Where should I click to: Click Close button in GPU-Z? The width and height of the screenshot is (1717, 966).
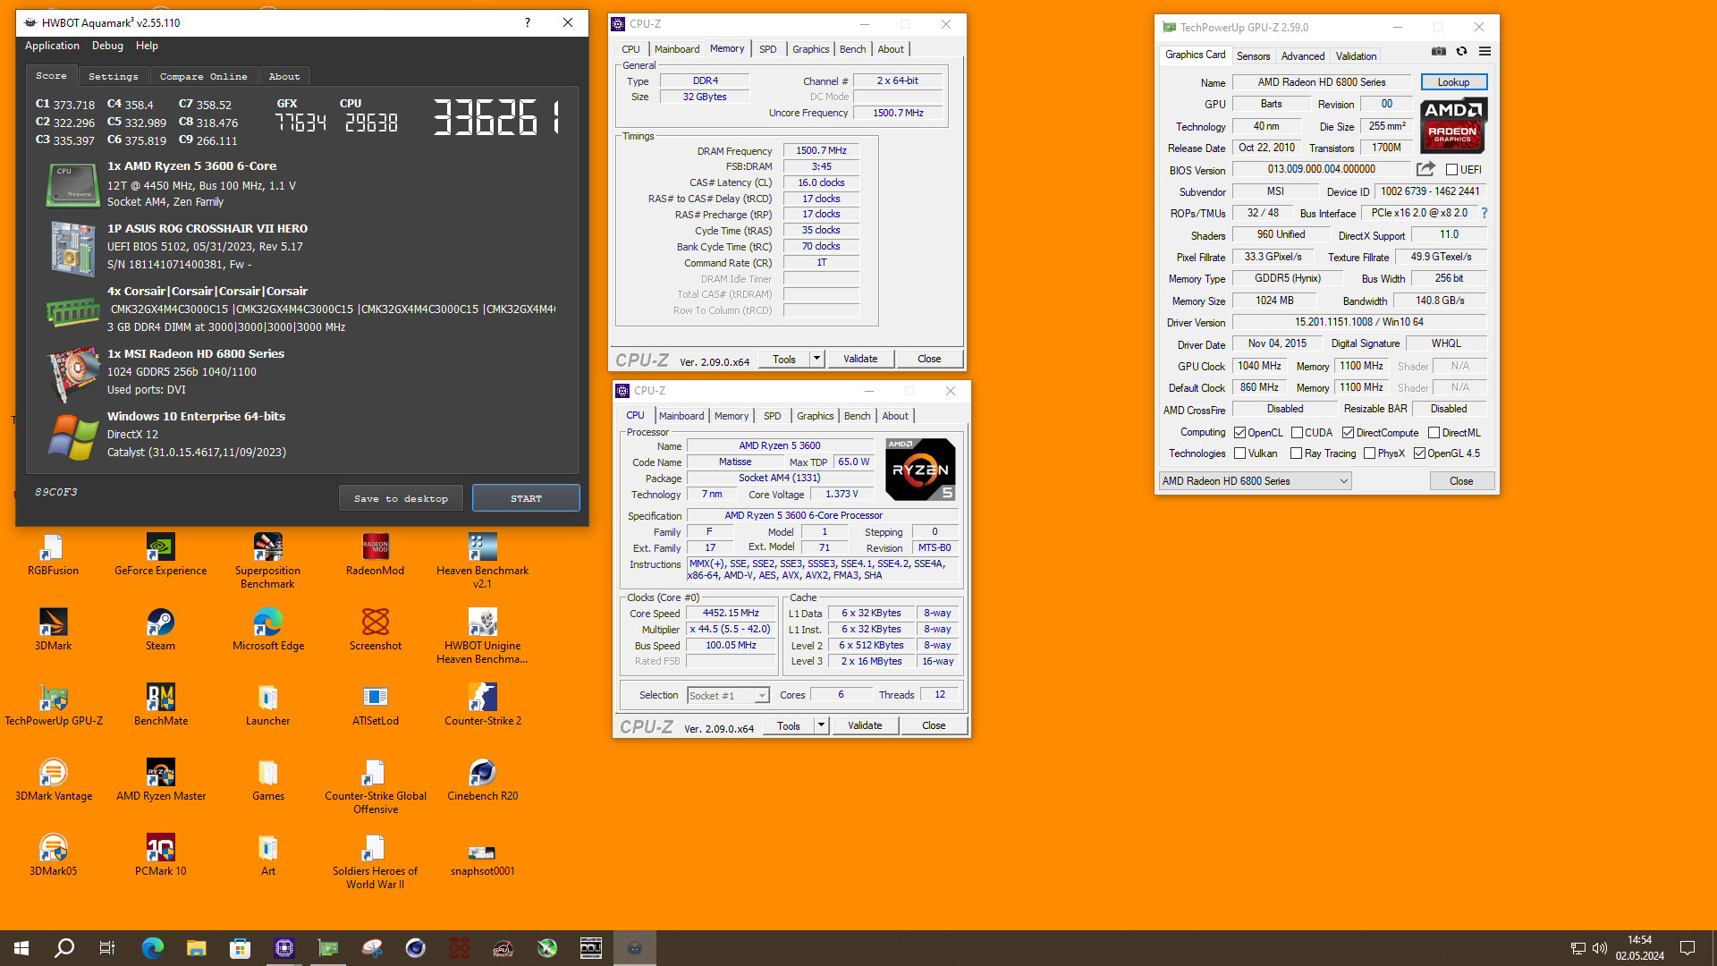point(1461,481)
